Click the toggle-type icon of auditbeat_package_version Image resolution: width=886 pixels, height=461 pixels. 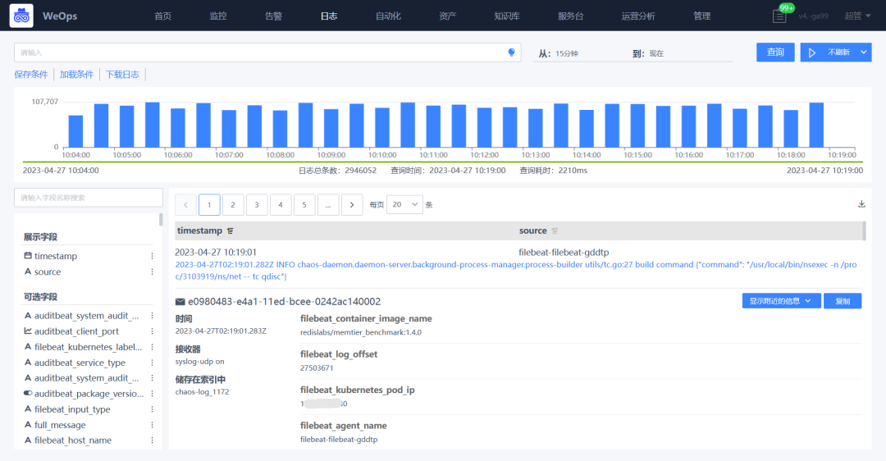click(28, 393)
